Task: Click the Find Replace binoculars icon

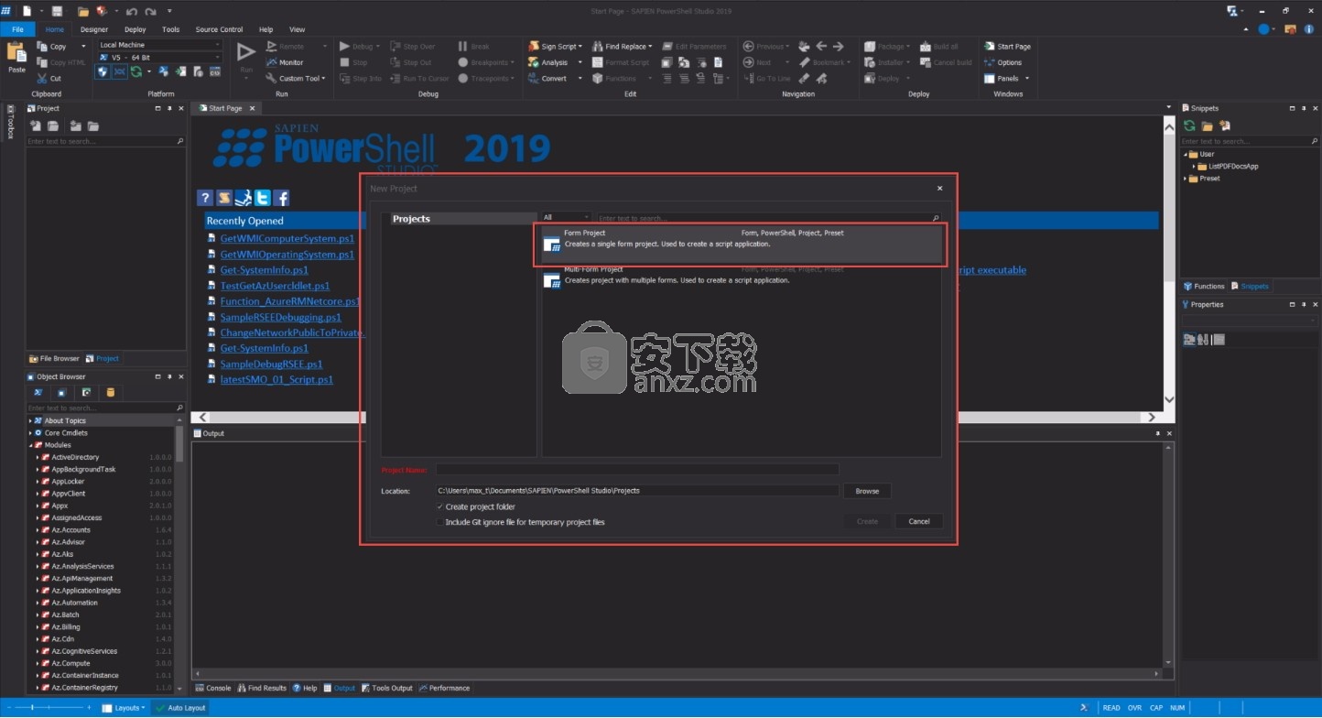Action: (x=598, y=46)
